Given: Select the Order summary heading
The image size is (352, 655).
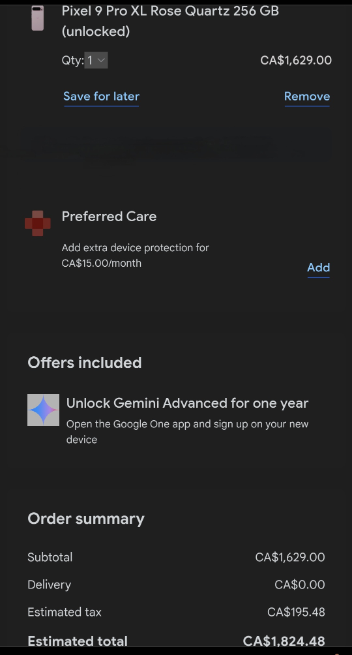Looking at the screenshot, I should coord(86,519).
